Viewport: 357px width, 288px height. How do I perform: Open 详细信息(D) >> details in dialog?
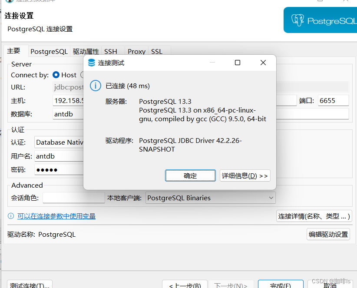(245, 175)
